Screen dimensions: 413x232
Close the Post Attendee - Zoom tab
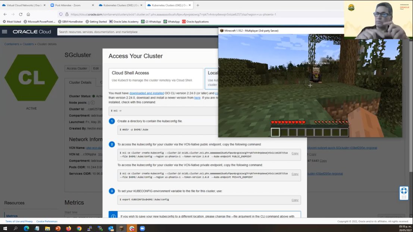93,5
